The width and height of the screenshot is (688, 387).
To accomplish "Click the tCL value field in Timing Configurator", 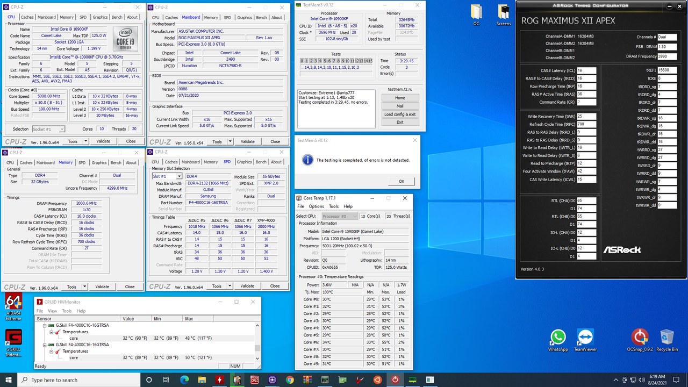I will tap(586, 70).
